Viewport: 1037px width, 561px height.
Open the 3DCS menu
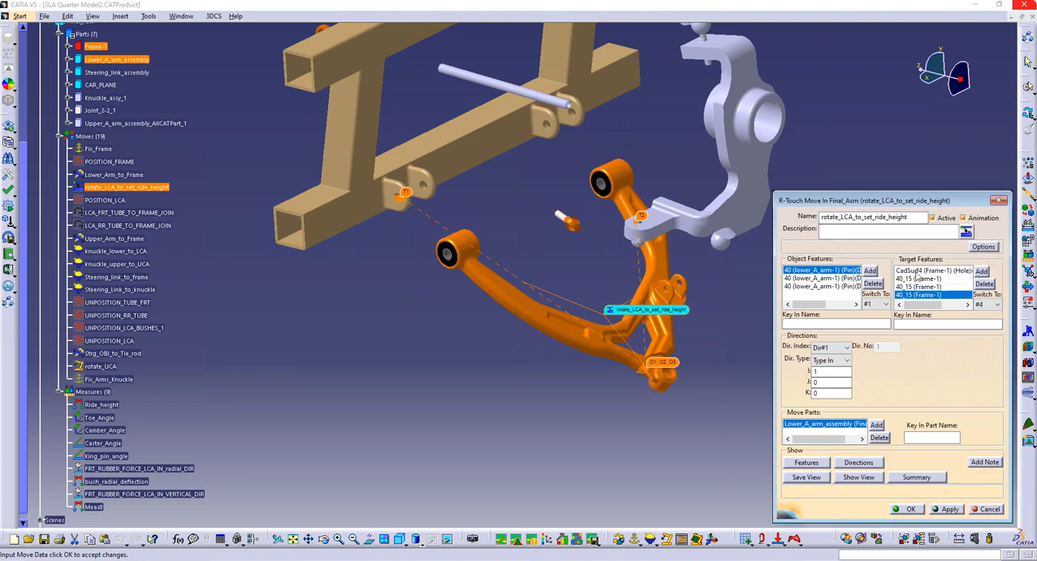213,15
